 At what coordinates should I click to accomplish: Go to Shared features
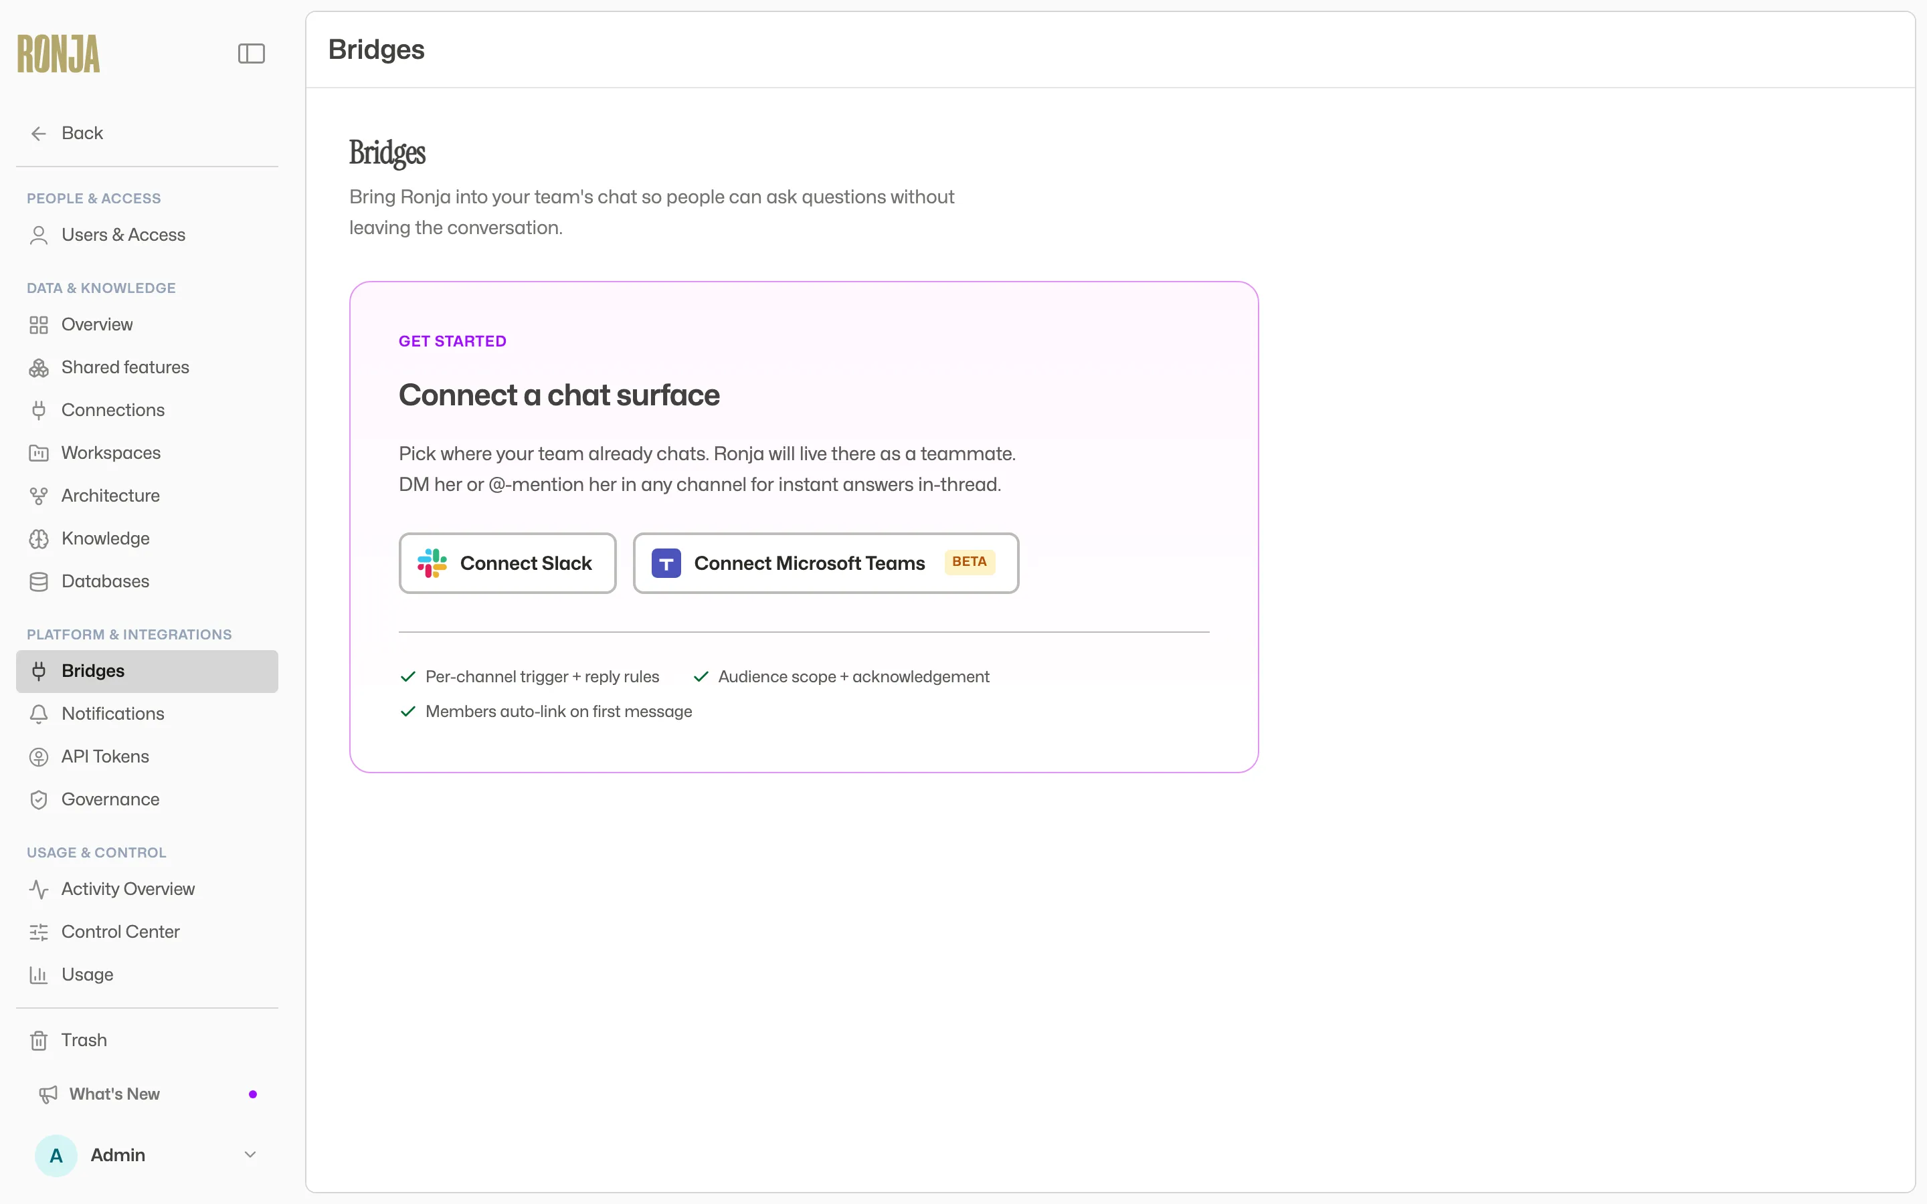tap(147, 368)
